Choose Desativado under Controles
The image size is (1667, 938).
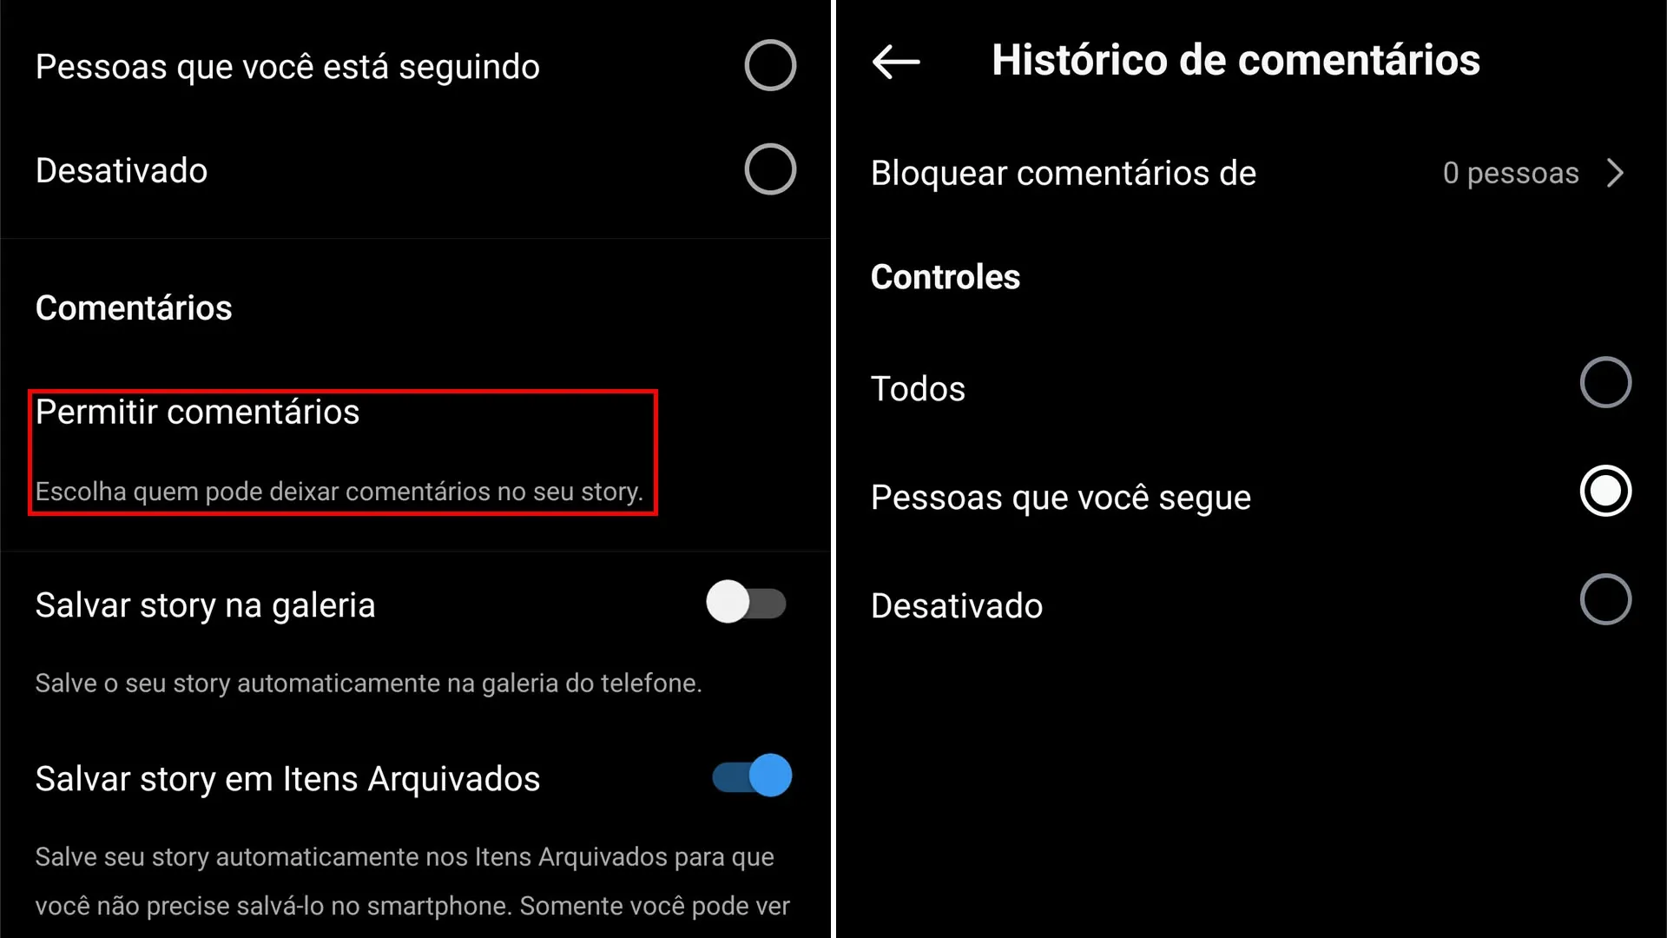point(1605,599)
